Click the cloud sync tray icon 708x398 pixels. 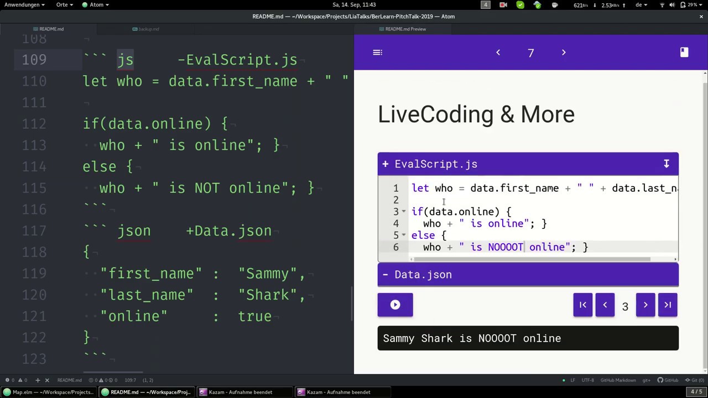(538, 4)
